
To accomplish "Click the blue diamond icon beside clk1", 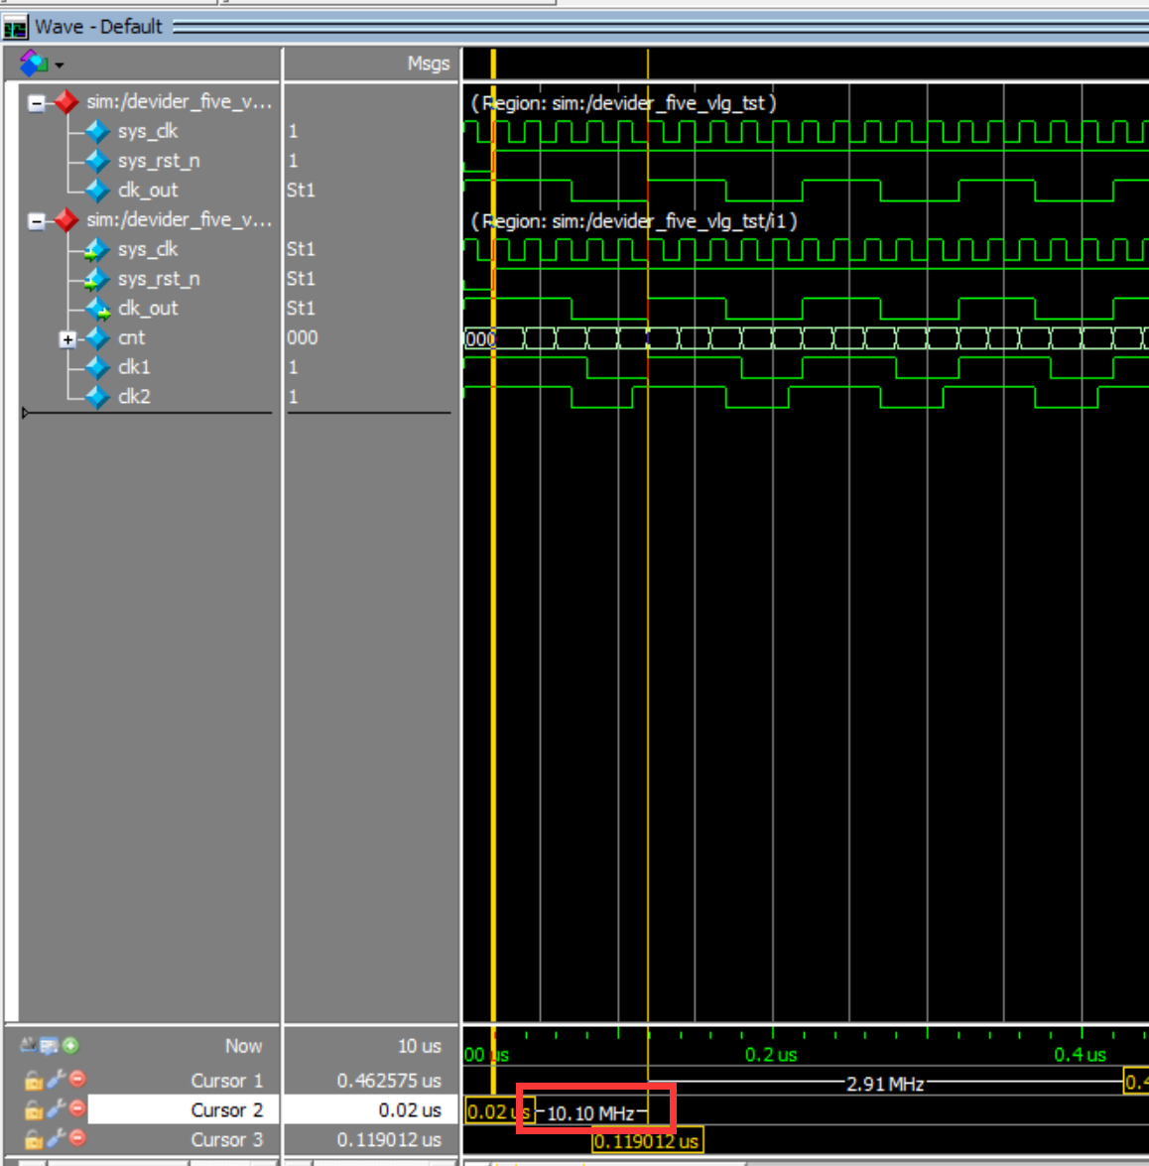I will (97, 367).
